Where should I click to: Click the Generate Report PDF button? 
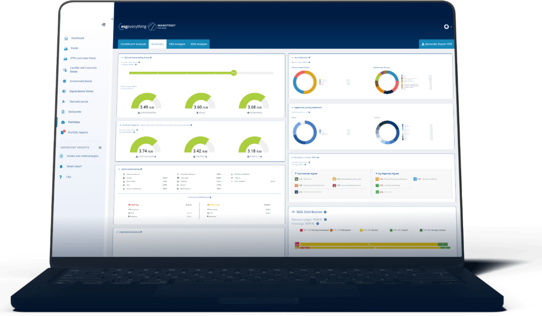437,45
